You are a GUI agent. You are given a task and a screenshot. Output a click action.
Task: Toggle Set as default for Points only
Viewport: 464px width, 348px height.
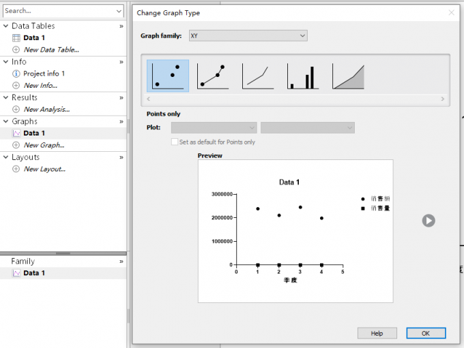174,142
